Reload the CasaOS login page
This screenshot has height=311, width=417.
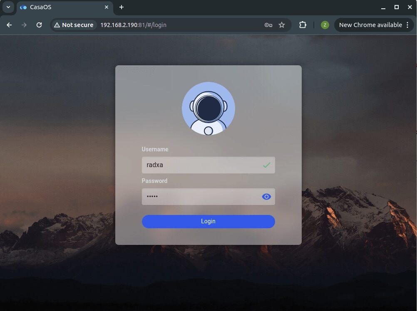pyautogui.click(x=39, y=25)
